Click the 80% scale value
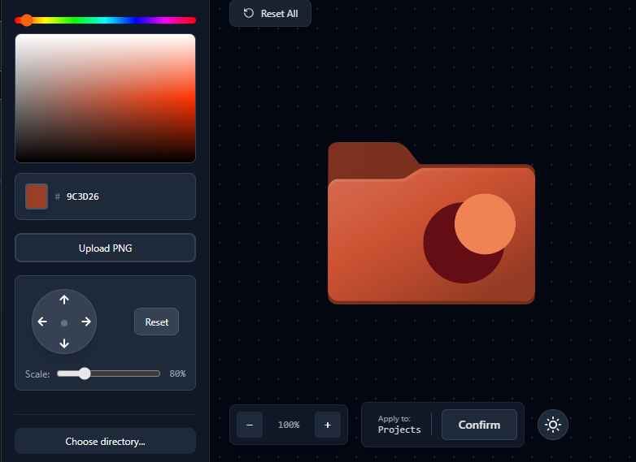The image size is (636, 462). coord(177,373)
